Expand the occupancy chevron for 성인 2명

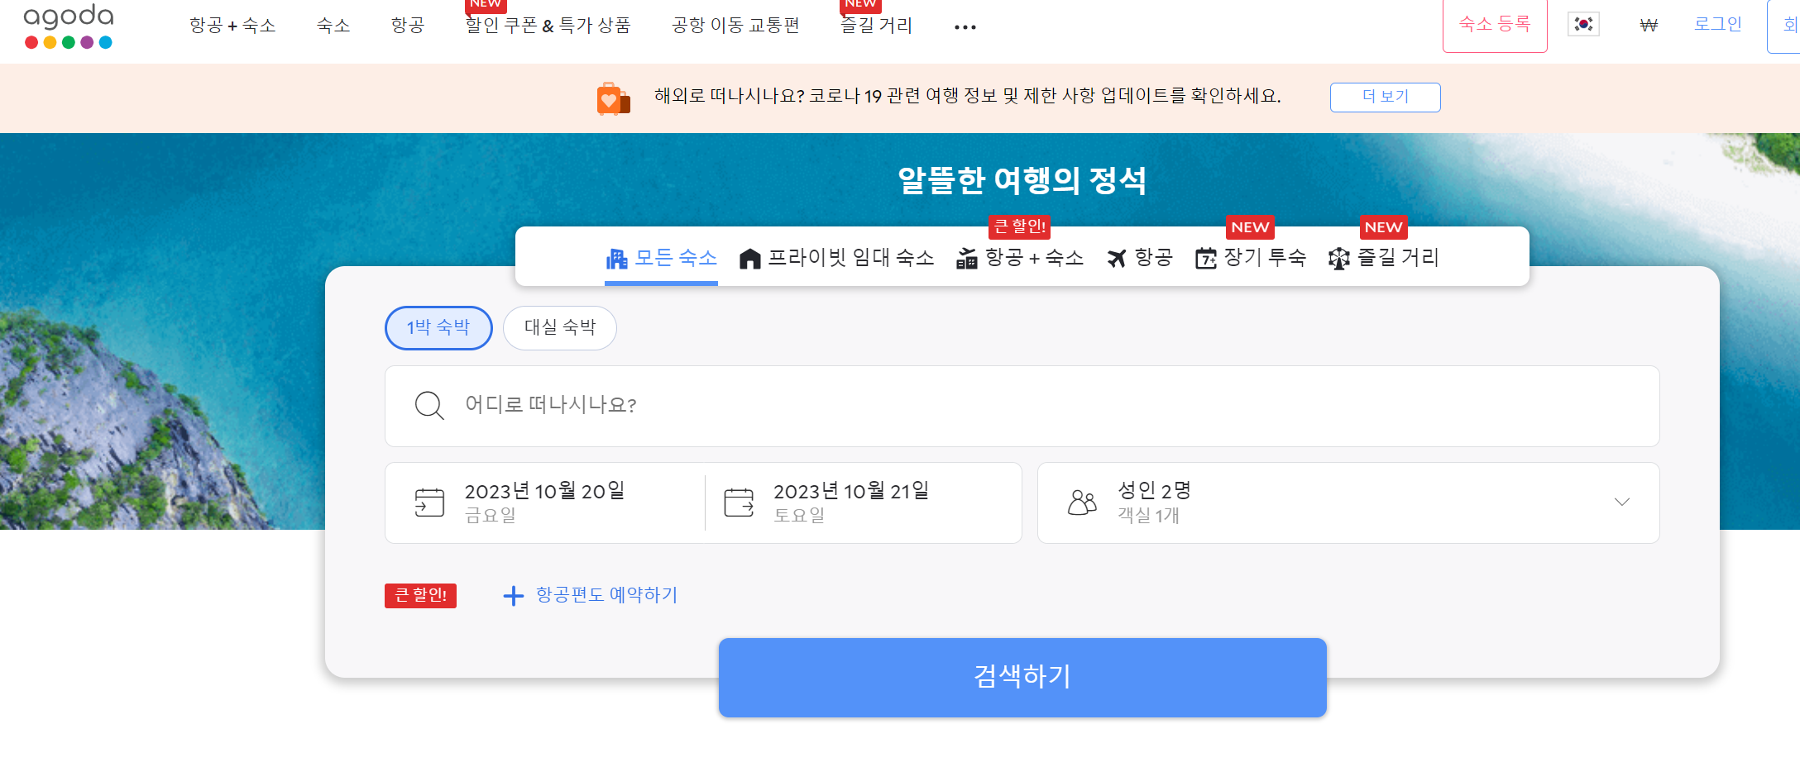click(1623, 502)
